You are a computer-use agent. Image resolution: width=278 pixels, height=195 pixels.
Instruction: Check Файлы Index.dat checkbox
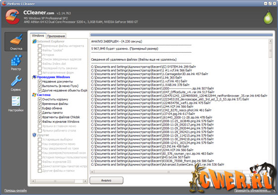tap(40, 64)
